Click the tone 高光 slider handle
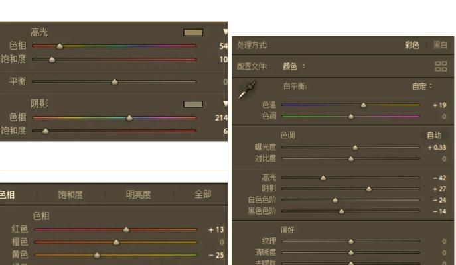456x265 pixels. pos(323,178)
